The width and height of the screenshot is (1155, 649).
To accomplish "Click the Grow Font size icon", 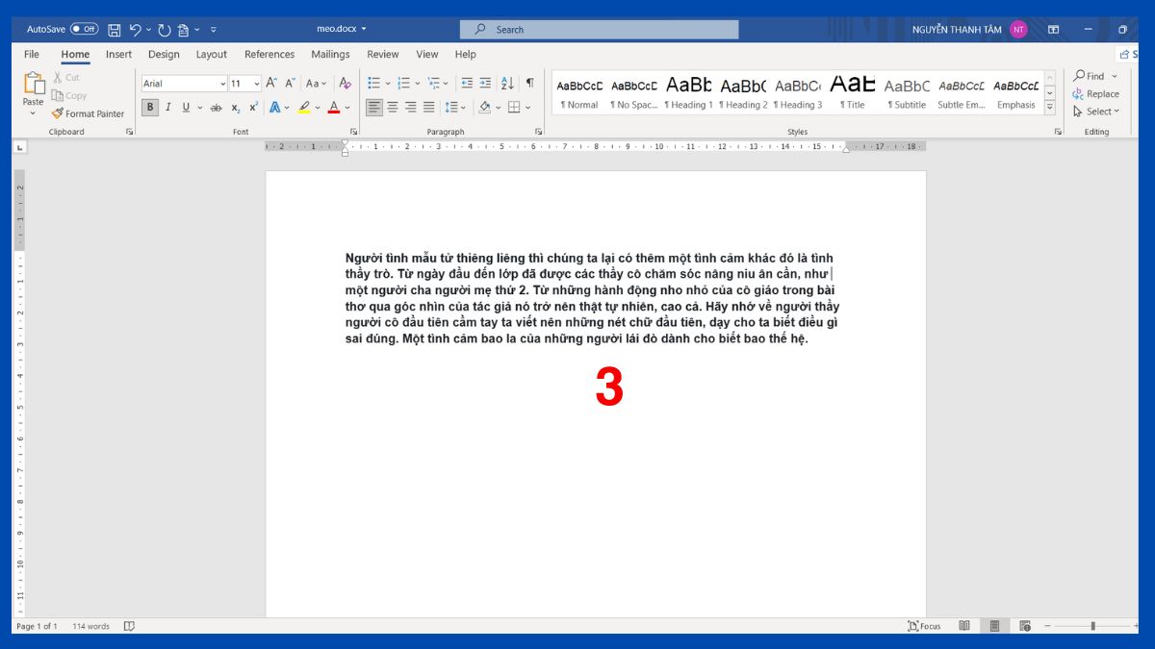I will click(271, 84).
